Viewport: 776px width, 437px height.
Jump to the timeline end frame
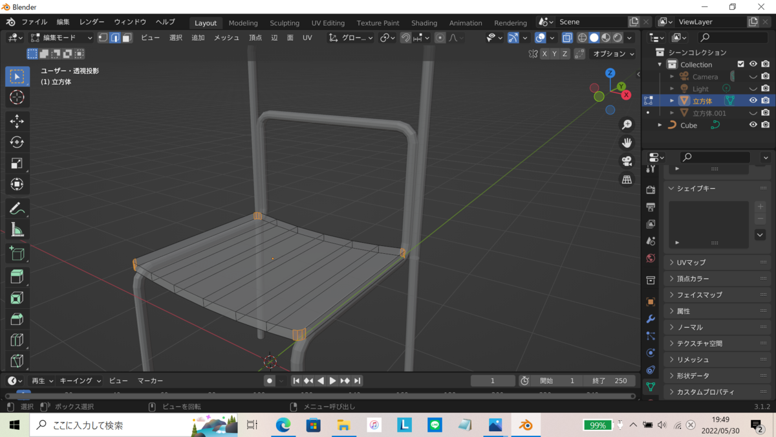tap(357, 381)
